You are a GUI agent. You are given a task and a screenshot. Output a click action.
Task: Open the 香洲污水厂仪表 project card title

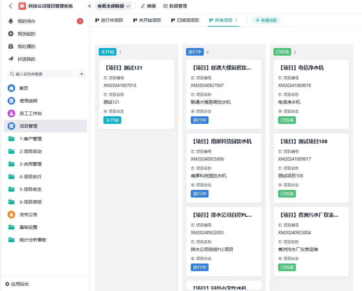pyautogui.click(x=309, y=215)
